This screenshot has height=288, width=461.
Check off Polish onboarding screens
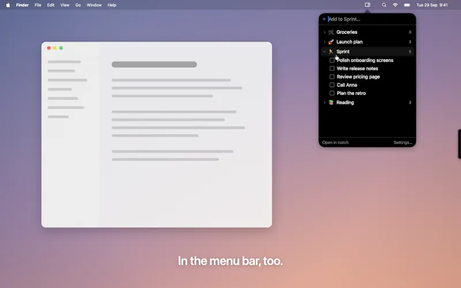(x=332, y=60)
